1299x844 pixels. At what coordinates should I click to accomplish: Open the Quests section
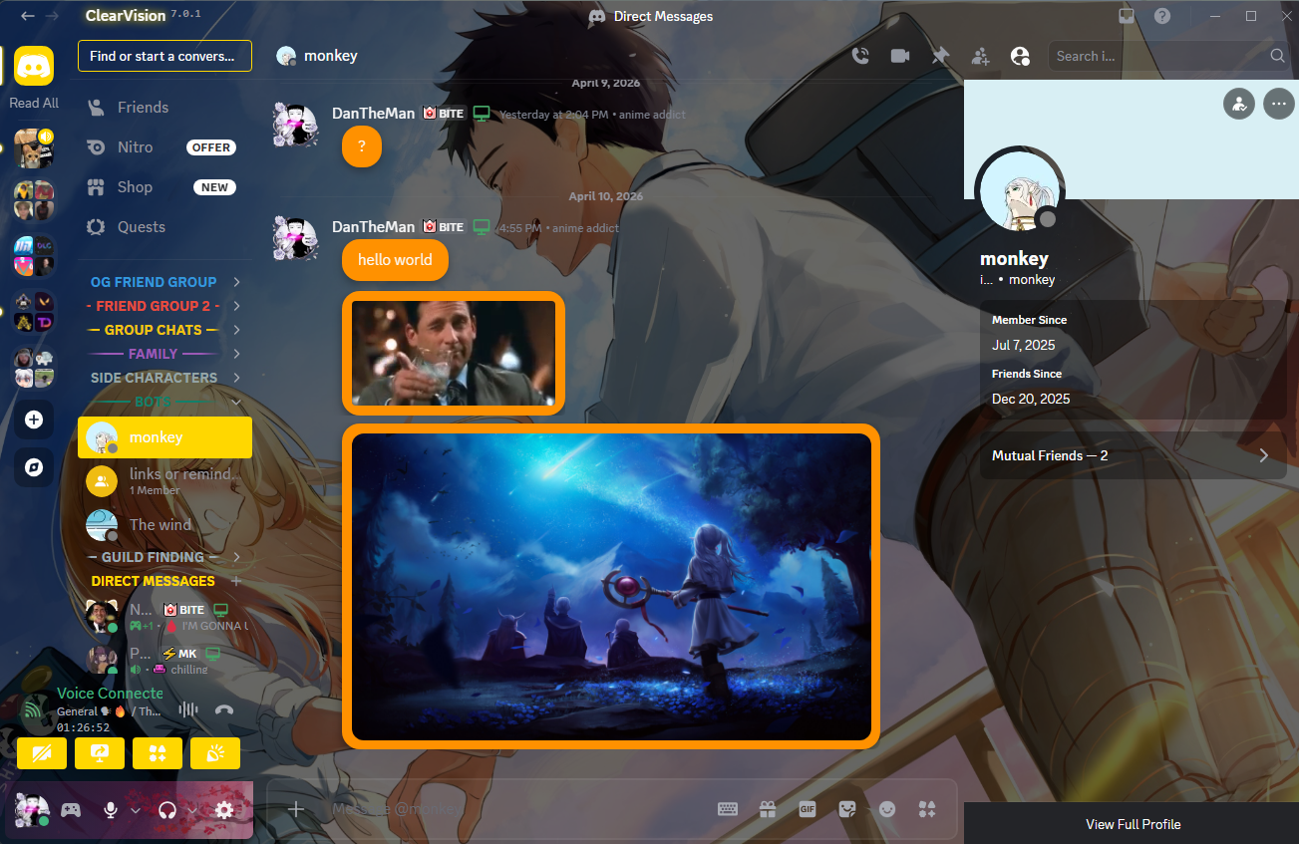140,226
